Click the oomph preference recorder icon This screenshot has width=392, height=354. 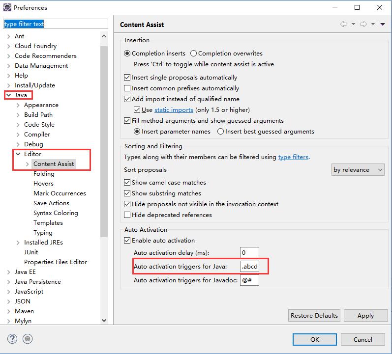[28, 339]
